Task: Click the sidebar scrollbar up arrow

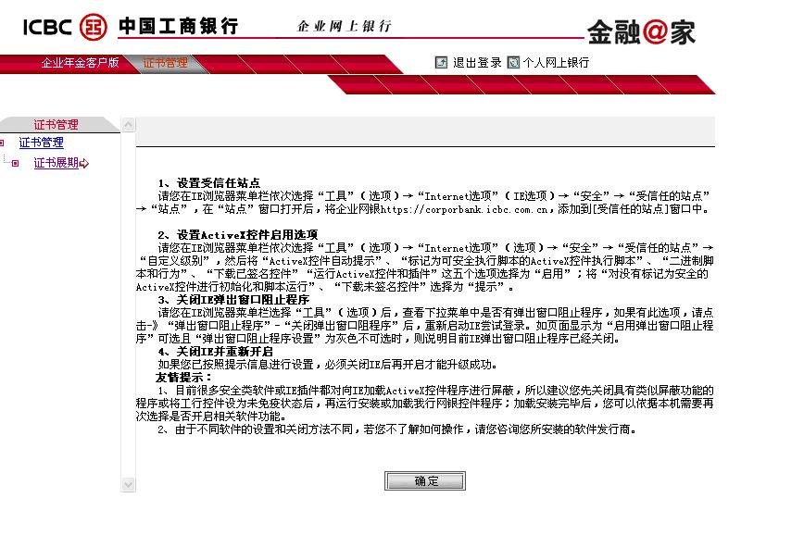Action: (128, 125)
